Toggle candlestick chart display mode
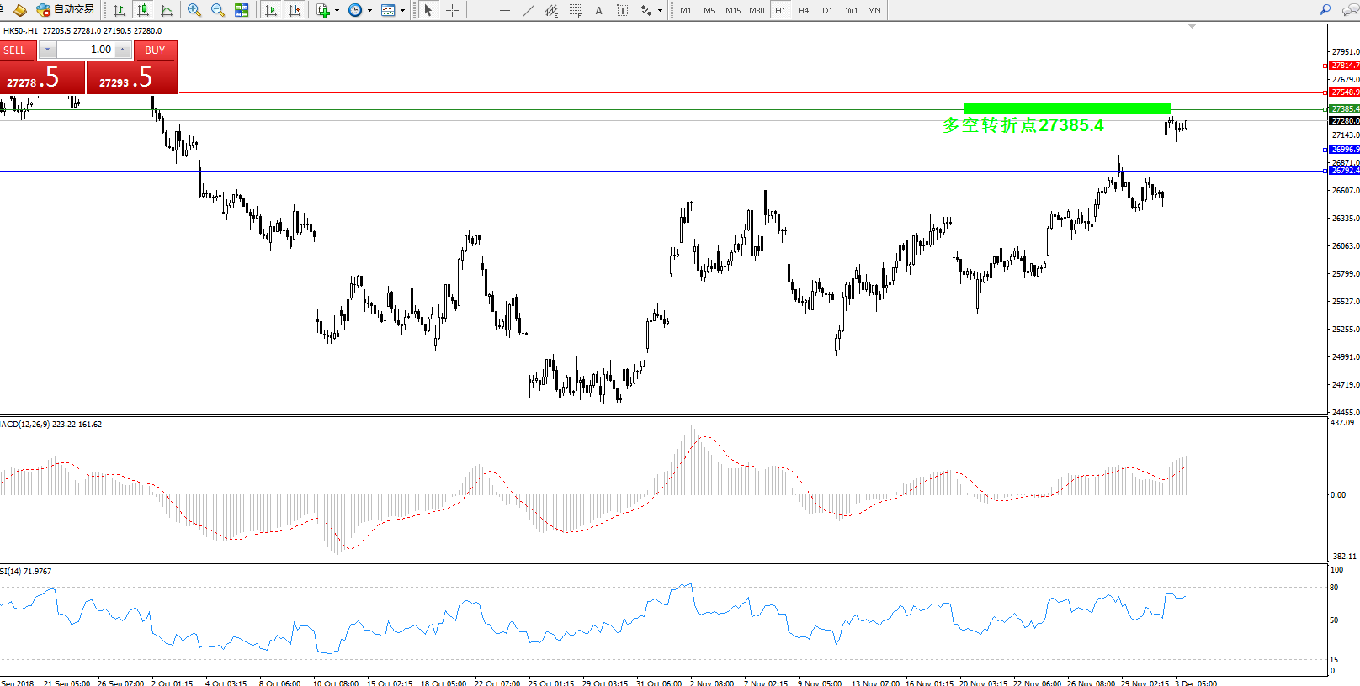Image resolution: width=1360 pixels, height=686 pixels. 143,10
